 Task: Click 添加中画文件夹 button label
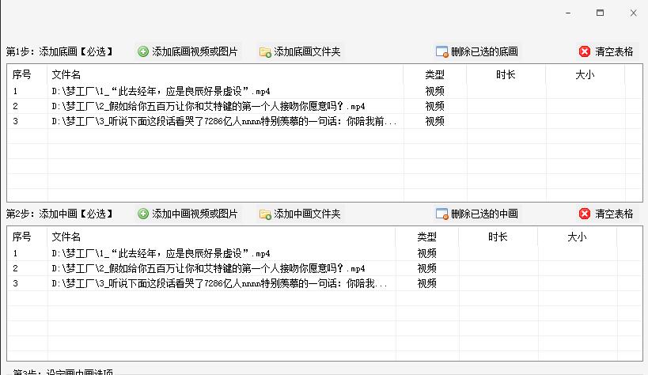(x=307, y=214)
